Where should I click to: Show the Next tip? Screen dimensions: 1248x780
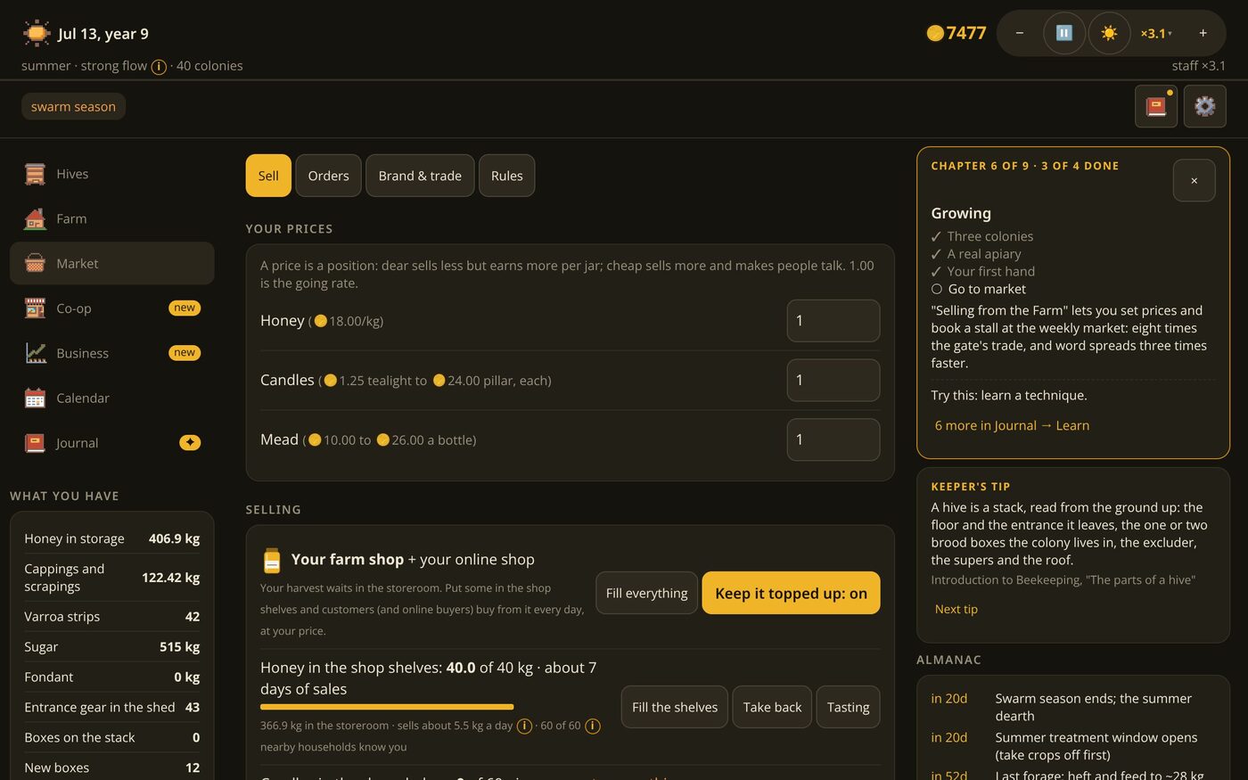pyautogui.click(x=957, y=609)
